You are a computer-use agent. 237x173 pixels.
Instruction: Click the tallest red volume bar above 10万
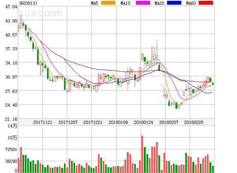pos(142,154)
